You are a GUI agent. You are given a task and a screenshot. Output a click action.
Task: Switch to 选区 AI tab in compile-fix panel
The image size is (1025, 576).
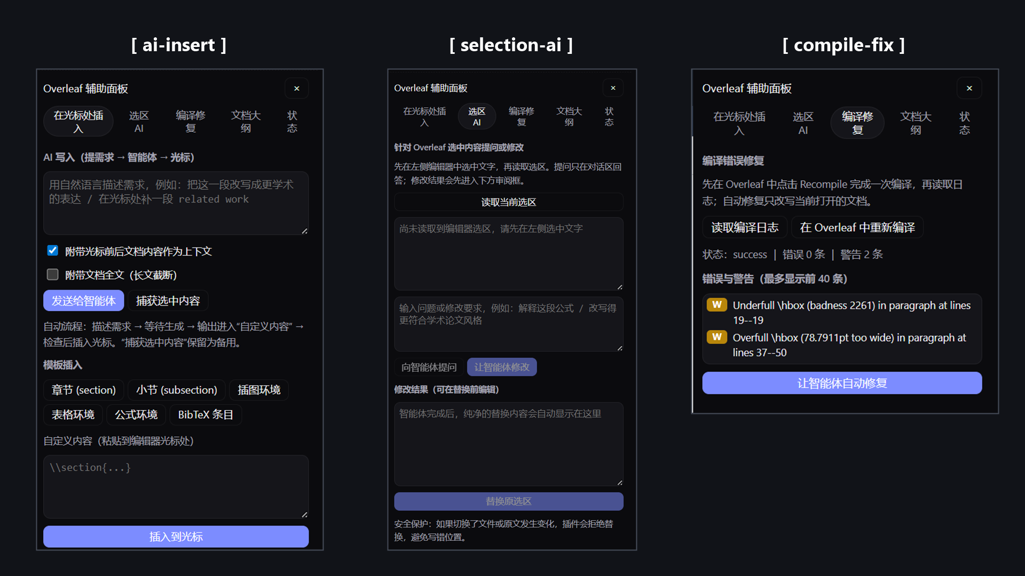point(803,123)
